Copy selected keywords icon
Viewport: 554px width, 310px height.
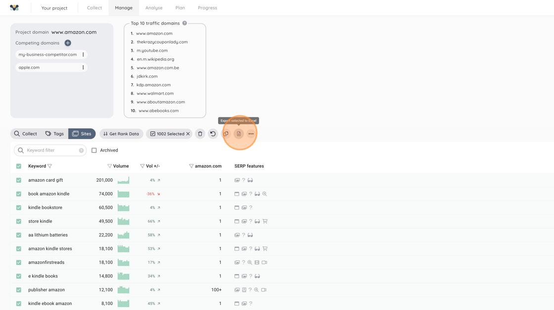(226, 134)
